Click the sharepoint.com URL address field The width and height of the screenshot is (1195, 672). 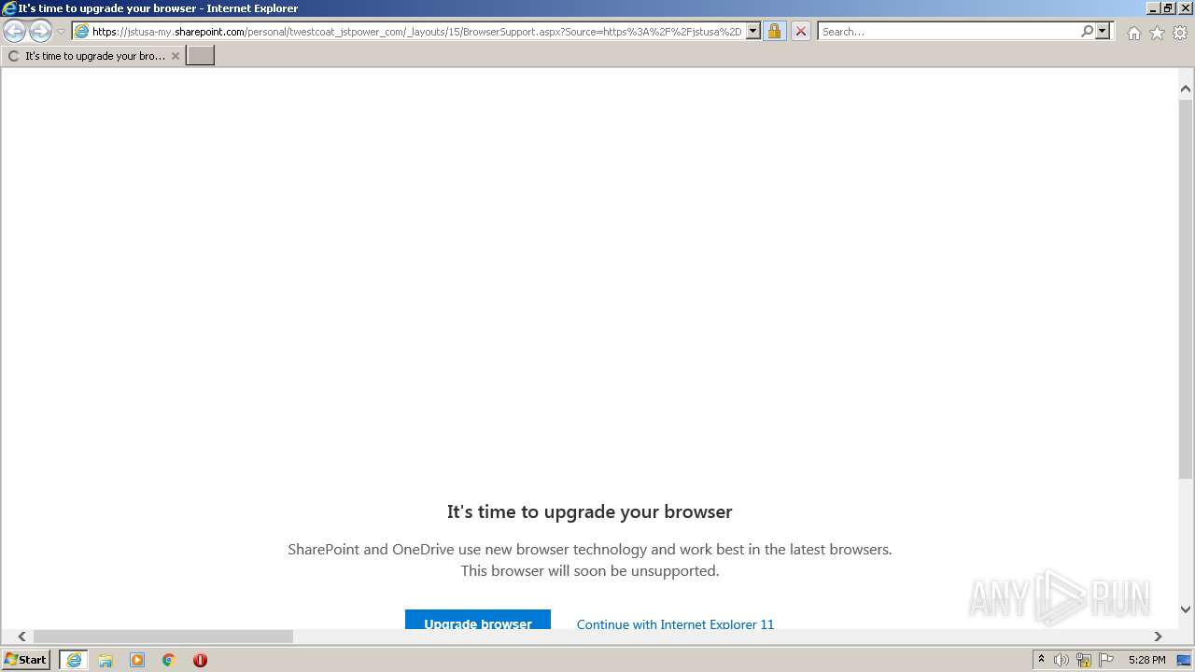pyautogui.click(x=417, y=32)
